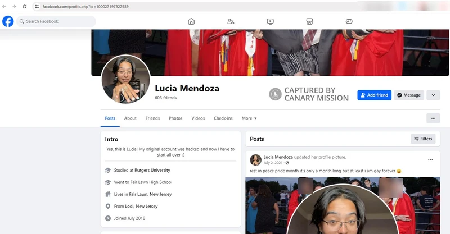Click the Intro heading
450x234 pixels.
111,139
